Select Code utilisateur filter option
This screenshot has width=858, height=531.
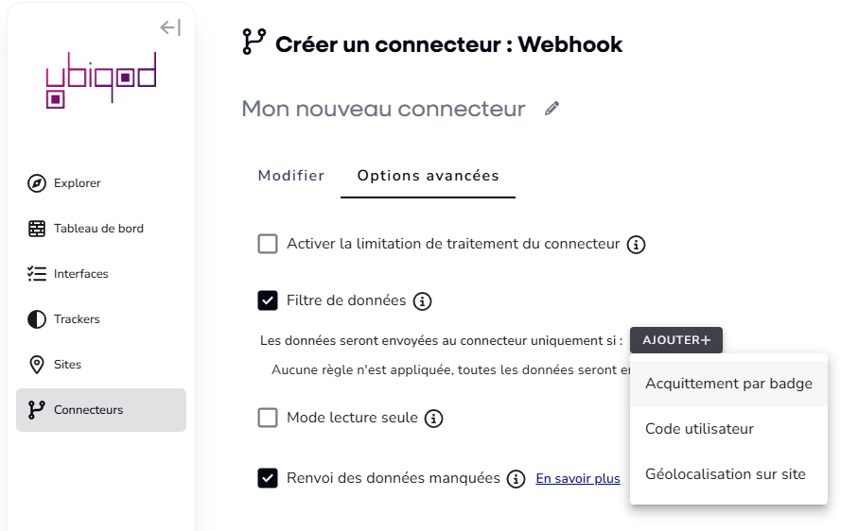coord(728,429)
